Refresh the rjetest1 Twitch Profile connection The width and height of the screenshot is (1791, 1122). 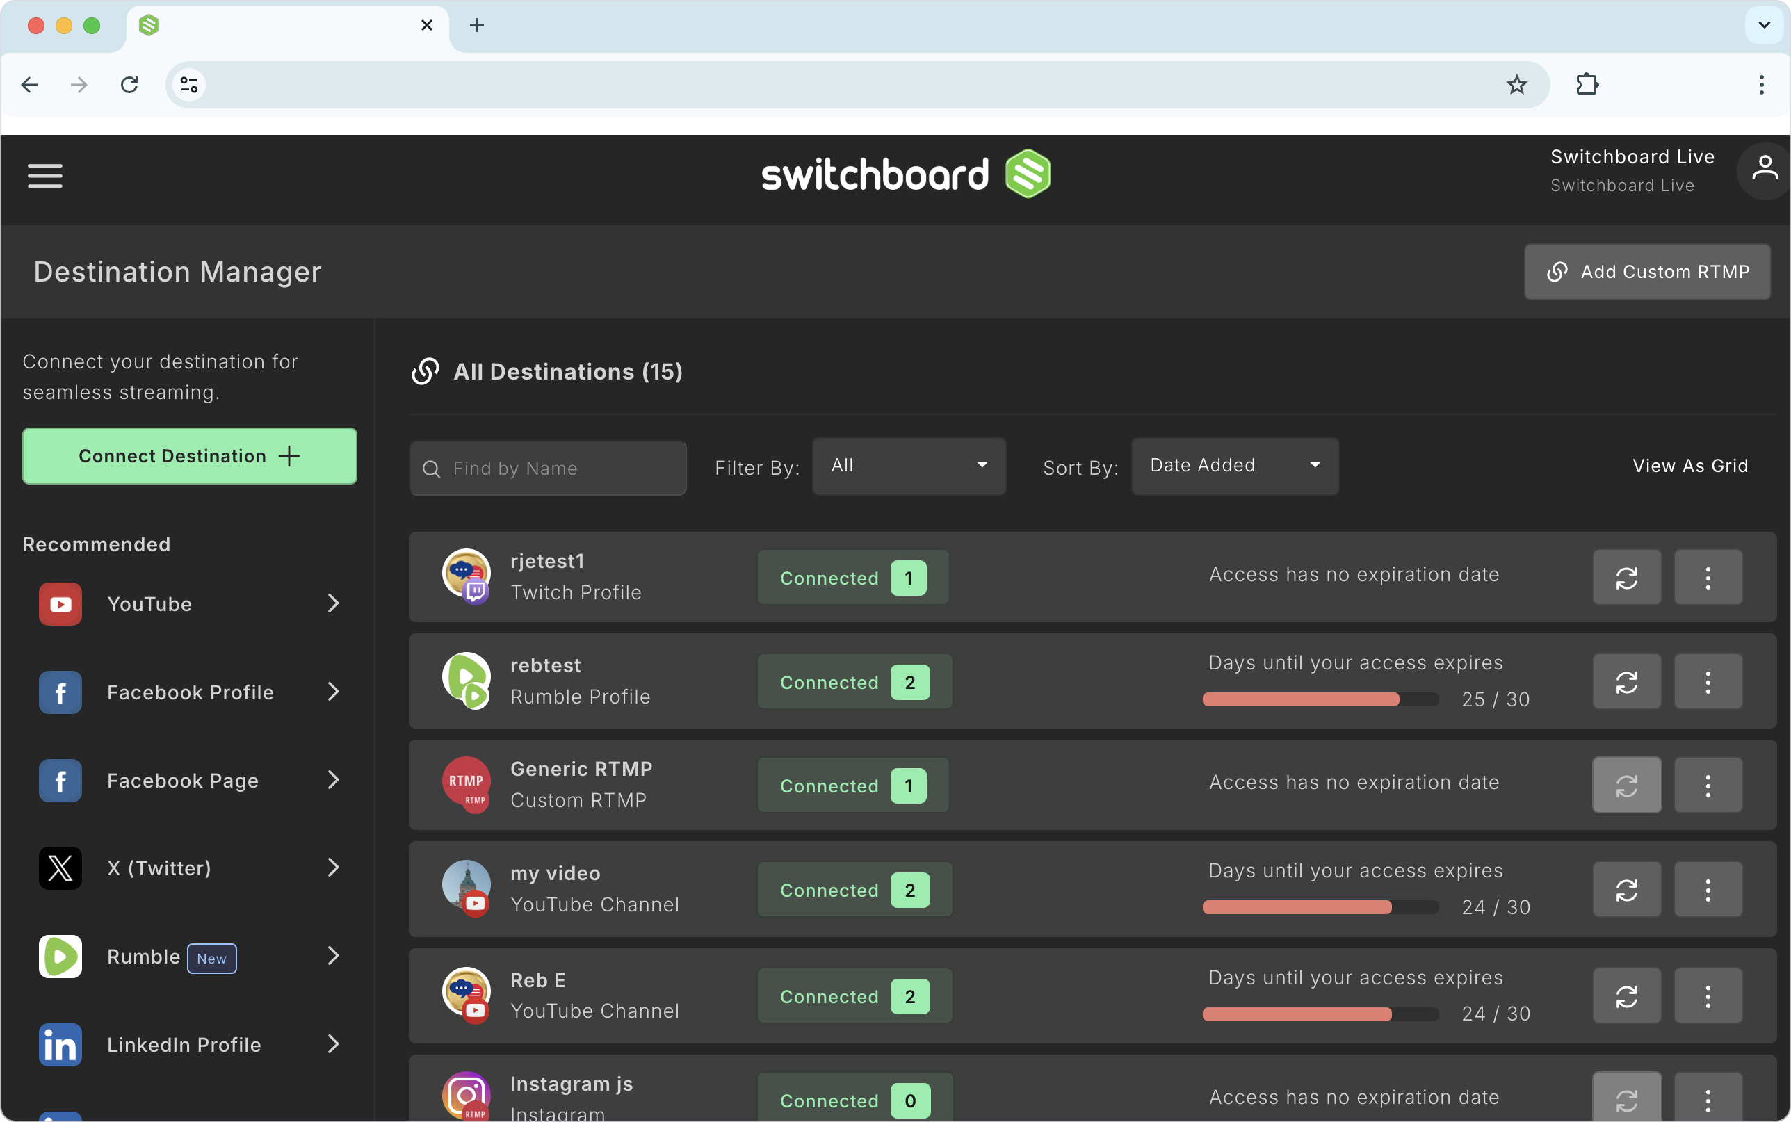1626,577
